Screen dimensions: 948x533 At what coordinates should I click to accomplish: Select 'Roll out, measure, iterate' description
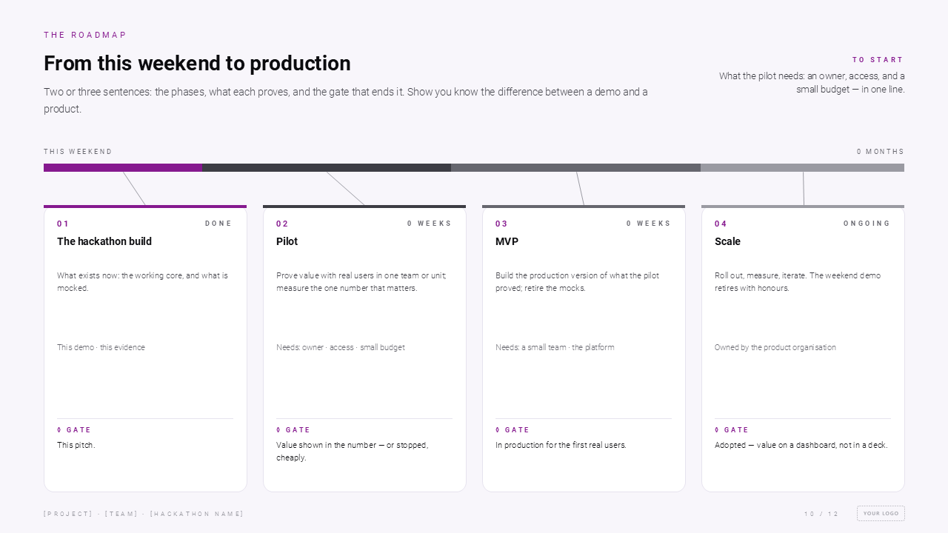point(798,282)
